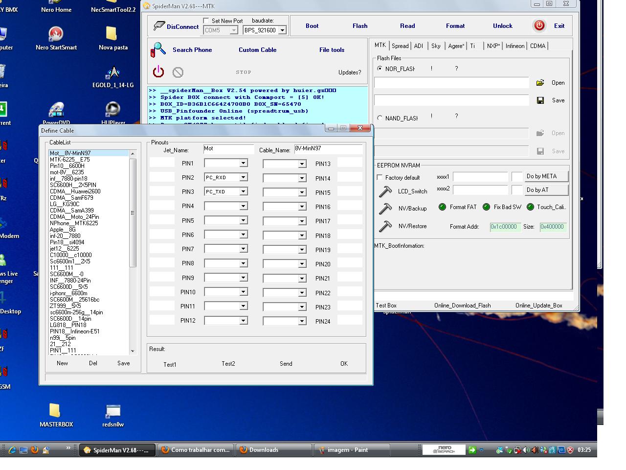
Task: Check the Factory default checkbox
Action: click(380, 178)
